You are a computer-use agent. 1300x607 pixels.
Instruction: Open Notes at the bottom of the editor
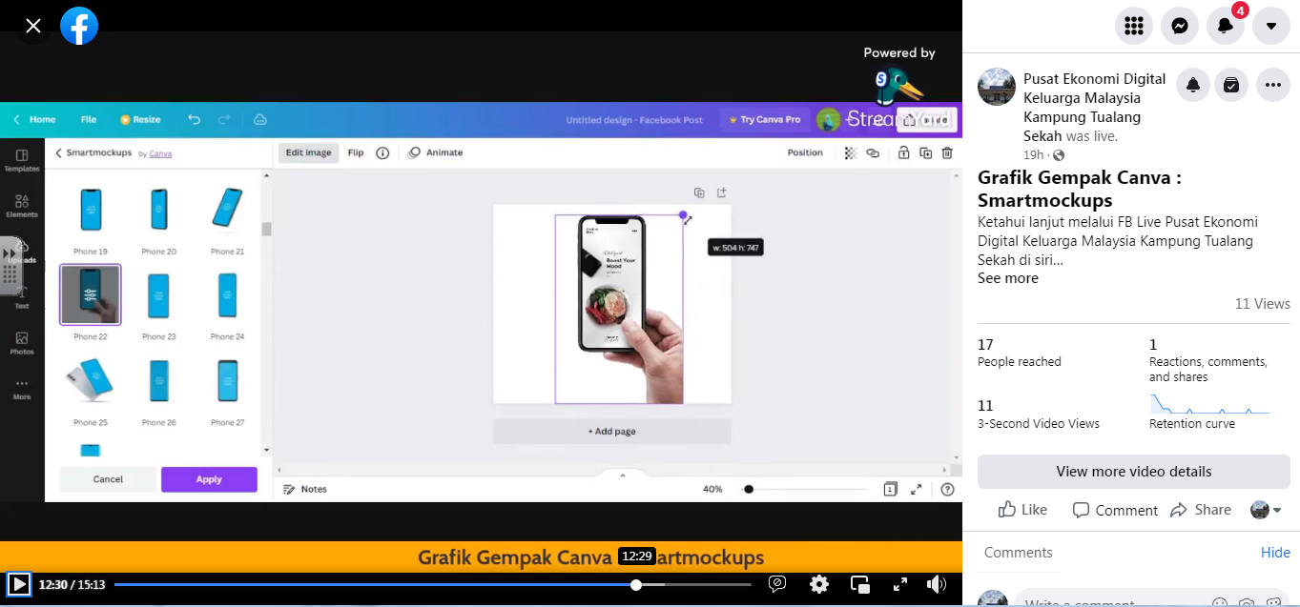pos(305,489)
